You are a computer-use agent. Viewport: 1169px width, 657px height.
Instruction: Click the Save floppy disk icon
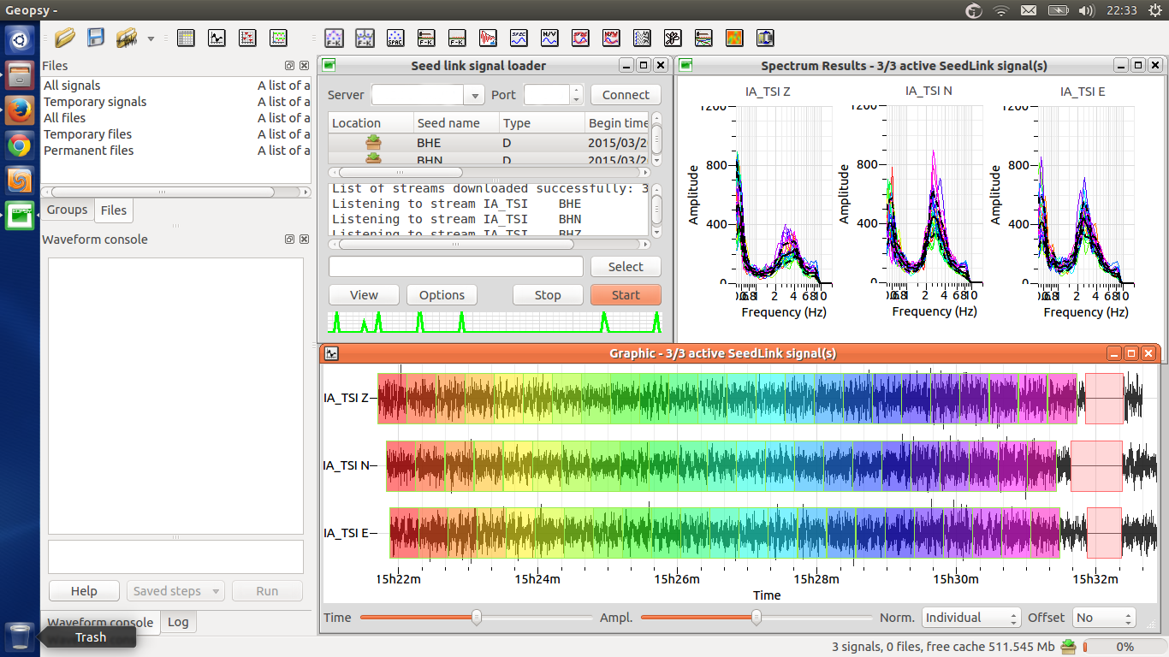[x=96, y=38]
